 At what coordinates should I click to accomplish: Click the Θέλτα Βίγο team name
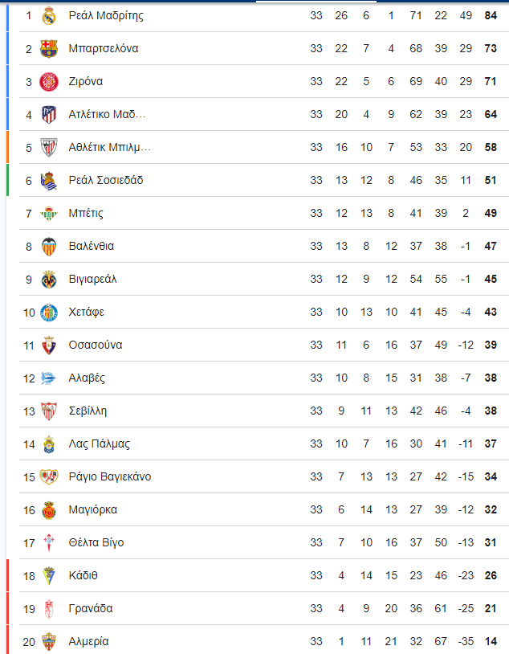pyautogui.click(x=96, y=542)
